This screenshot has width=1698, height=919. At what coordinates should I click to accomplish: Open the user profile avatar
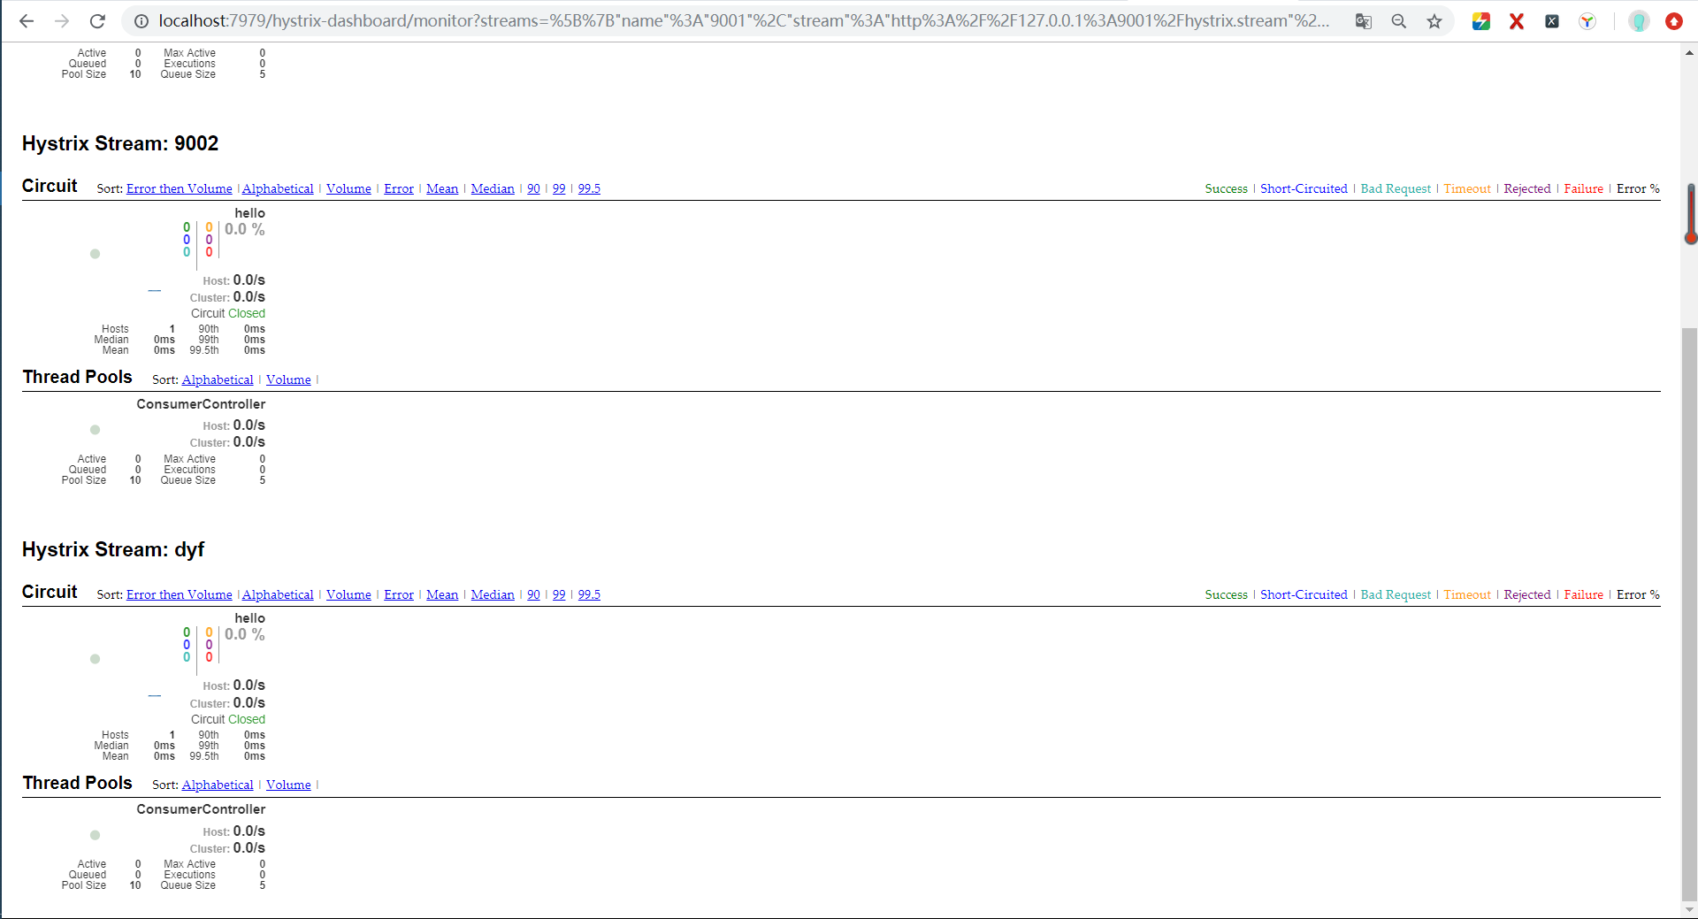1639,21
